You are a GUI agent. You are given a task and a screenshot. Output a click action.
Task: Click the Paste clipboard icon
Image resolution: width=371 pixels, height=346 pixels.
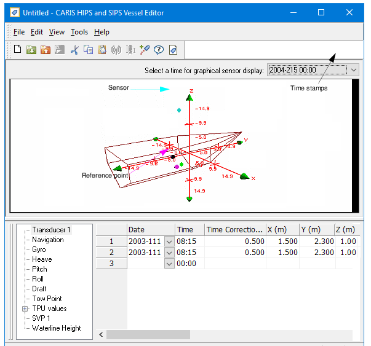pyautogui.click(x=102, y=50)
